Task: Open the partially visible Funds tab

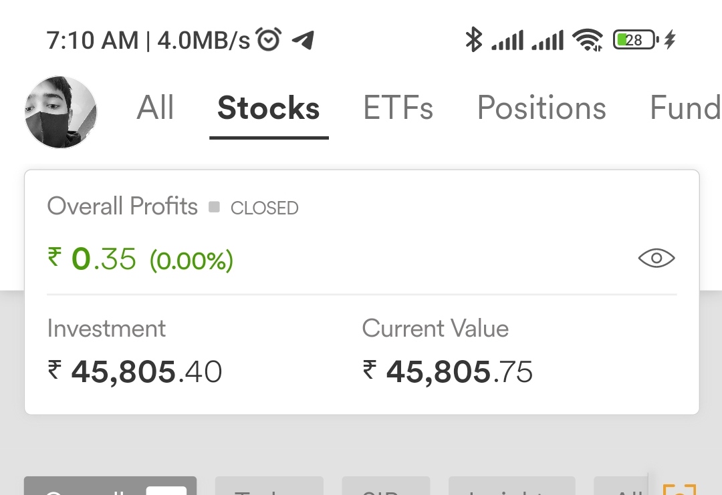Action: (685, 108)
